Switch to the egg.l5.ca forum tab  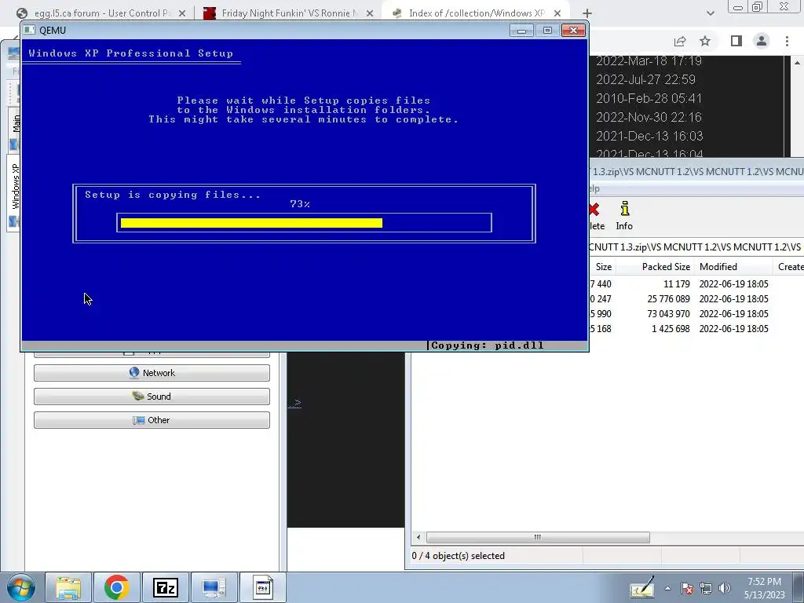(101, 13)
